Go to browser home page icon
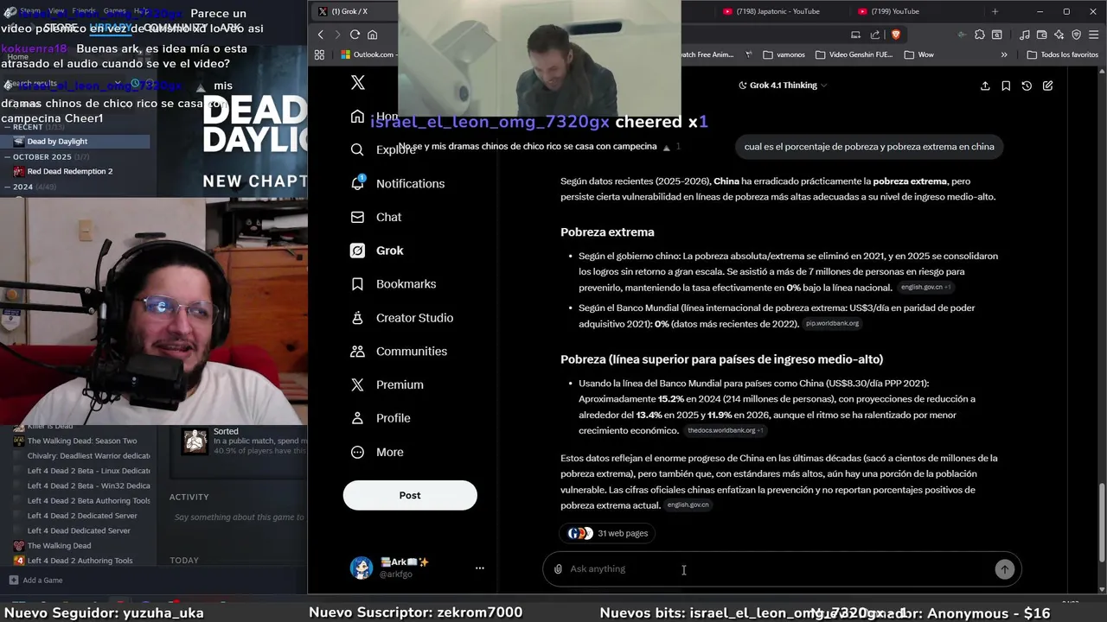The width and height of the screenshot is (1107, 622). pyautogui.click(x=373, y=35)
